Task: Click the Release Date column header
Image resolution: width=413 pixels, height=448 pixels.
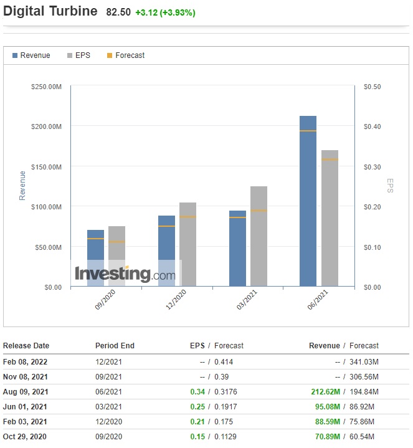Action: (x=26, y=346)
